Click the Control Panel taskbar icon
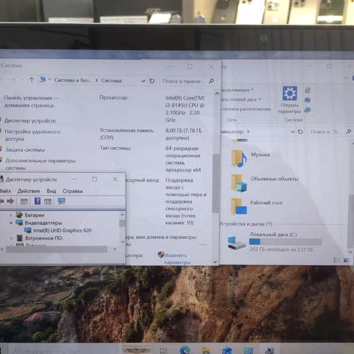 pos(248,350)
